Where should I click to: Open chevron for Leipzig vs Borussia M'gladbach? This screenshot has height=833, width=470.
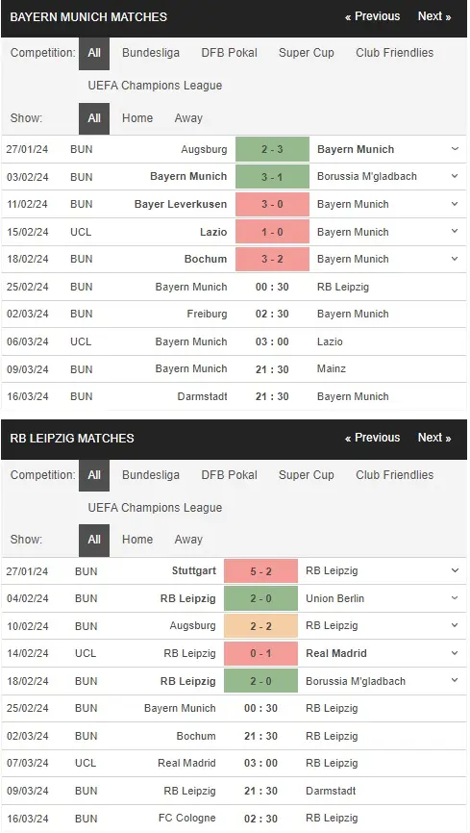[455, 680]
